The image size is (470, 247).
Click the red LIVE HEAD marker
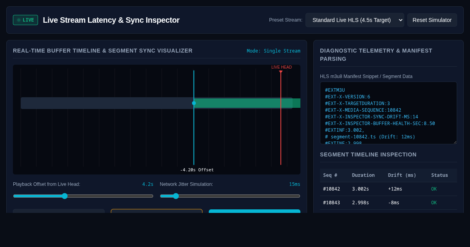281,72
